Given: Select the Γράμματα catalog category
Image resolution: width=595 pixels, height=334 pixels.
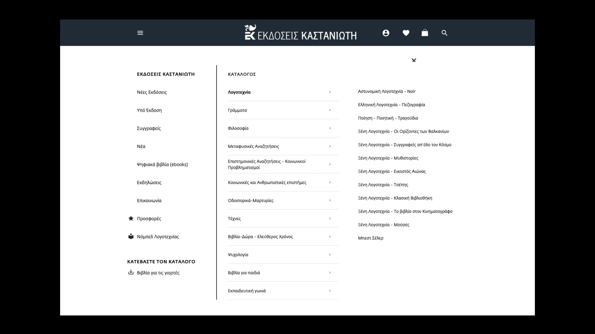Looking at the screenshot, I should click(x=237, y=110).
